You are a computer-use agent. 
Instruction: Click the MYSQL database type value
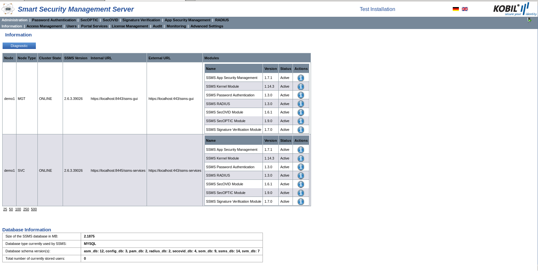[90, 244]
